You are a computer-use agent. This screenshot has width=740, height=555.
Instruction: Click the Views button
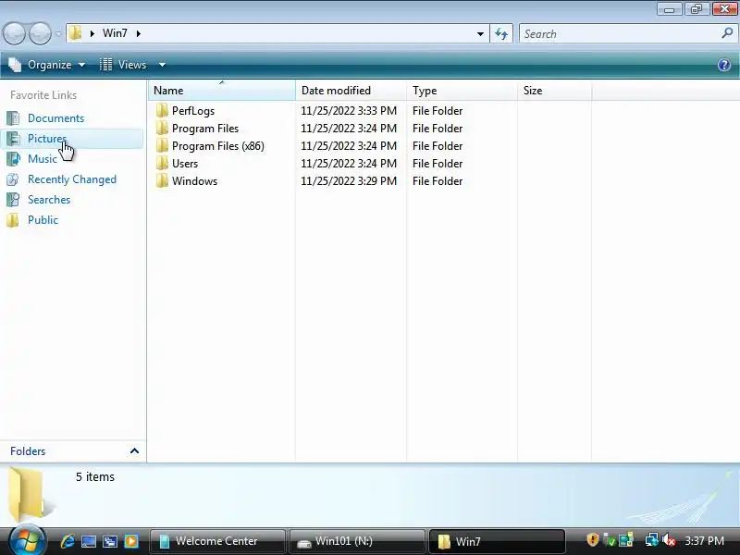tap(124, 65)
